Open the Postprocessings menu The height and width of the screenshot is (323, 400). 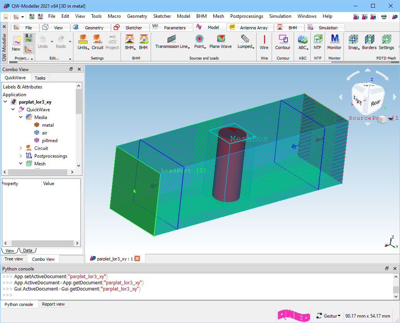(247, 16)
